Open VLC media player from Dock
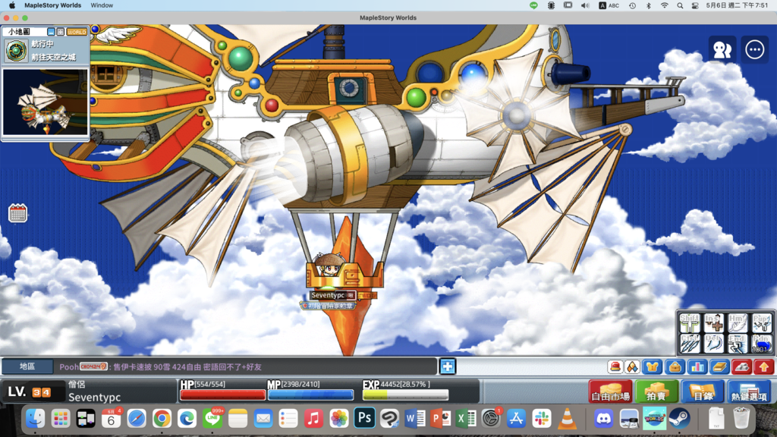This screenshot has width=777, height=437. [x=567, y=418]
